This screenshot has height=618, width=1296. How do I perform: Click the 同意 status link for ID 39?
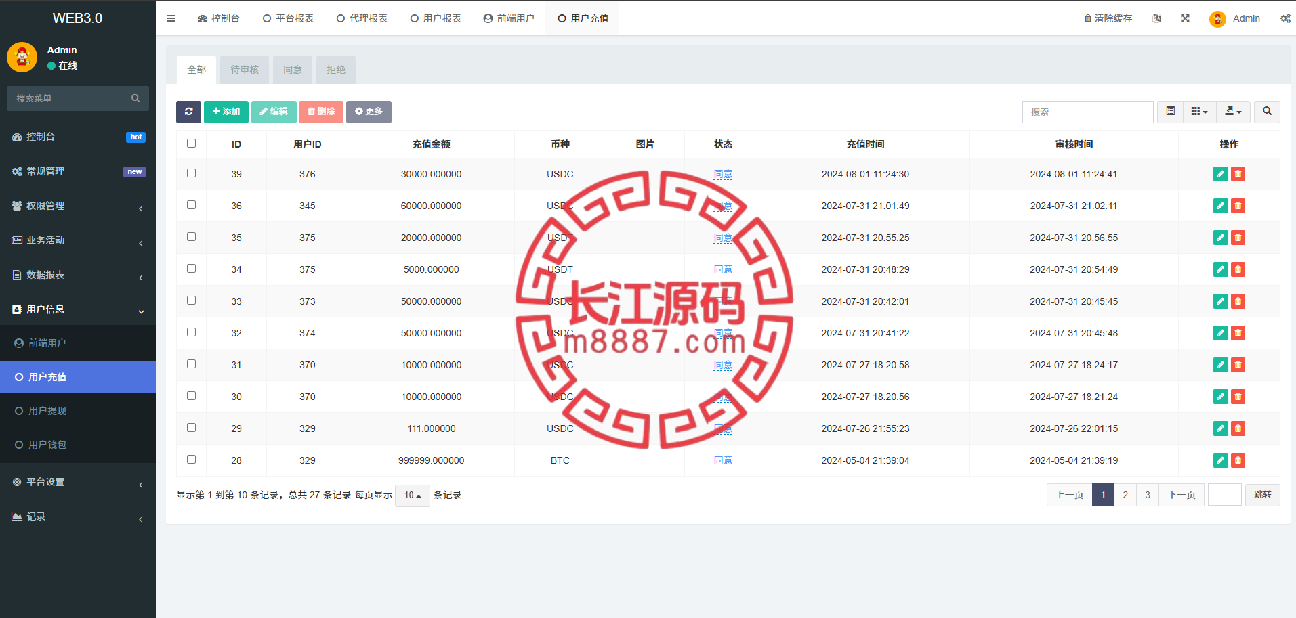point(723,174)
